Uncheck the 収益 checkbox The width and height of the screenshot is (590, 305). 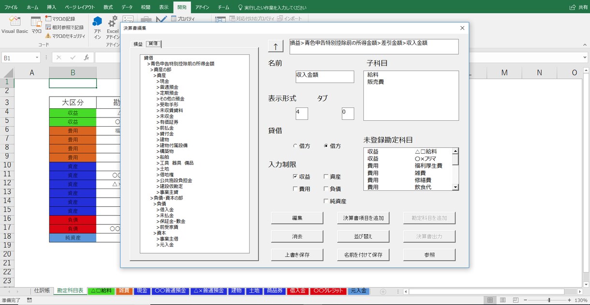point(295,177)
